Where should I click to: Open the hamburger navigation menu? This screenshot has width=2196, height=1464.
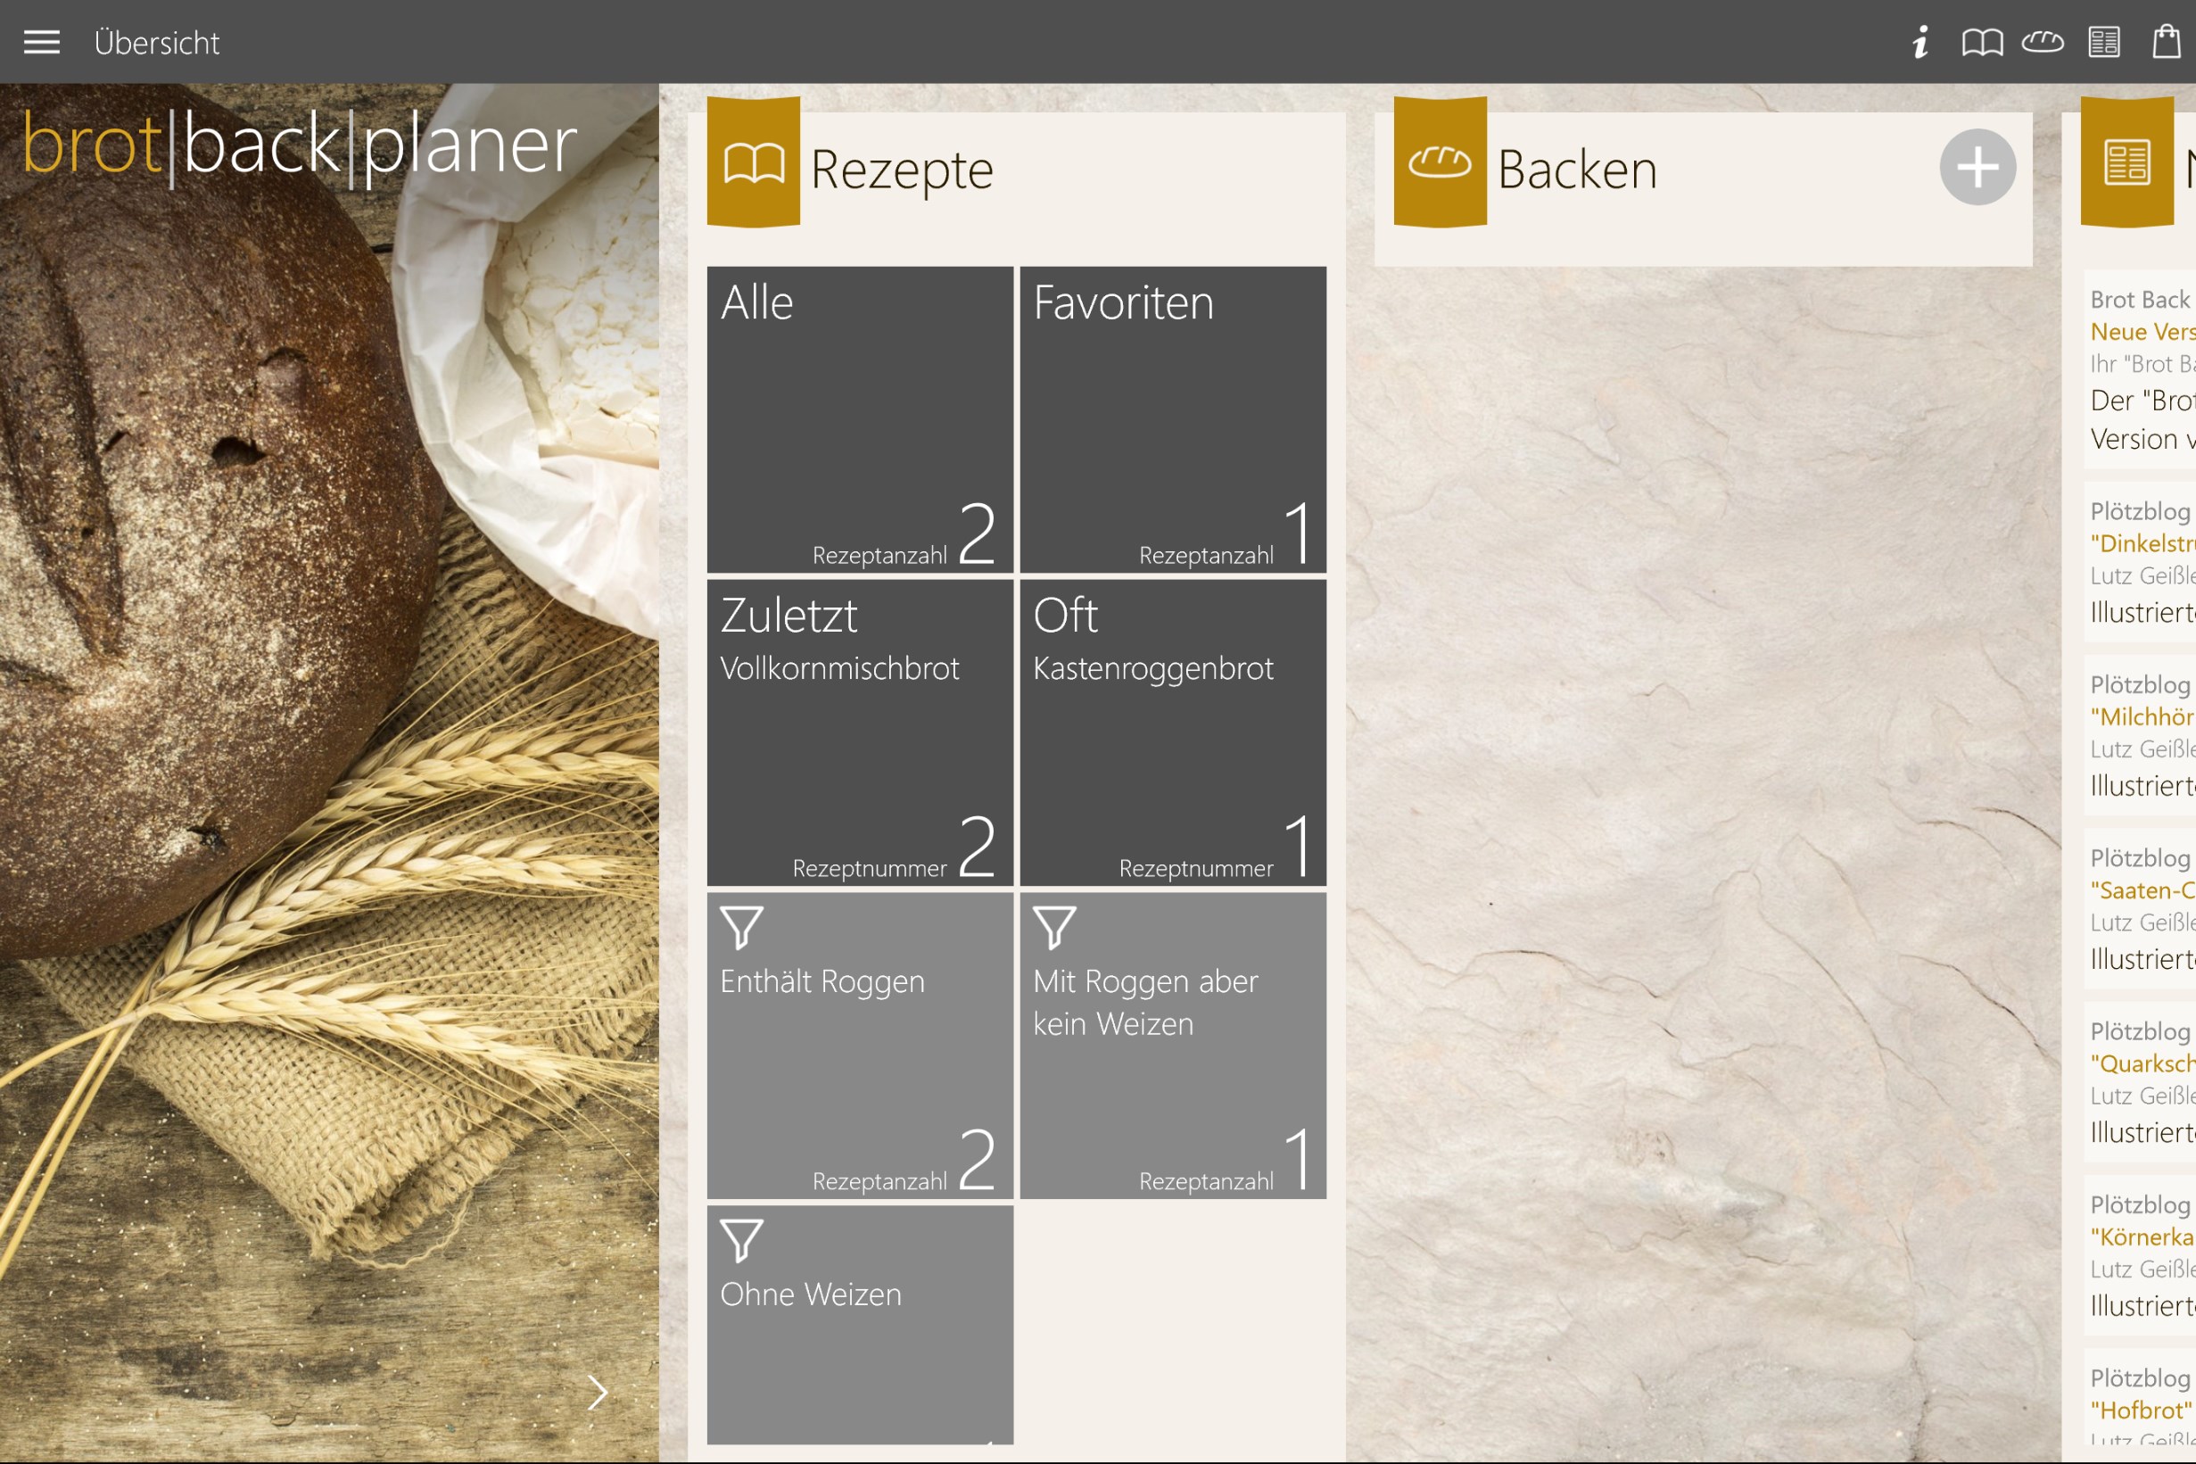pyautogui.click(x=40, y=41)
